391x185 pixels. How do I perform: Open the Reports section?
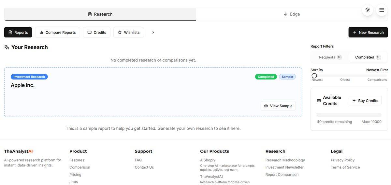point(18,32)
